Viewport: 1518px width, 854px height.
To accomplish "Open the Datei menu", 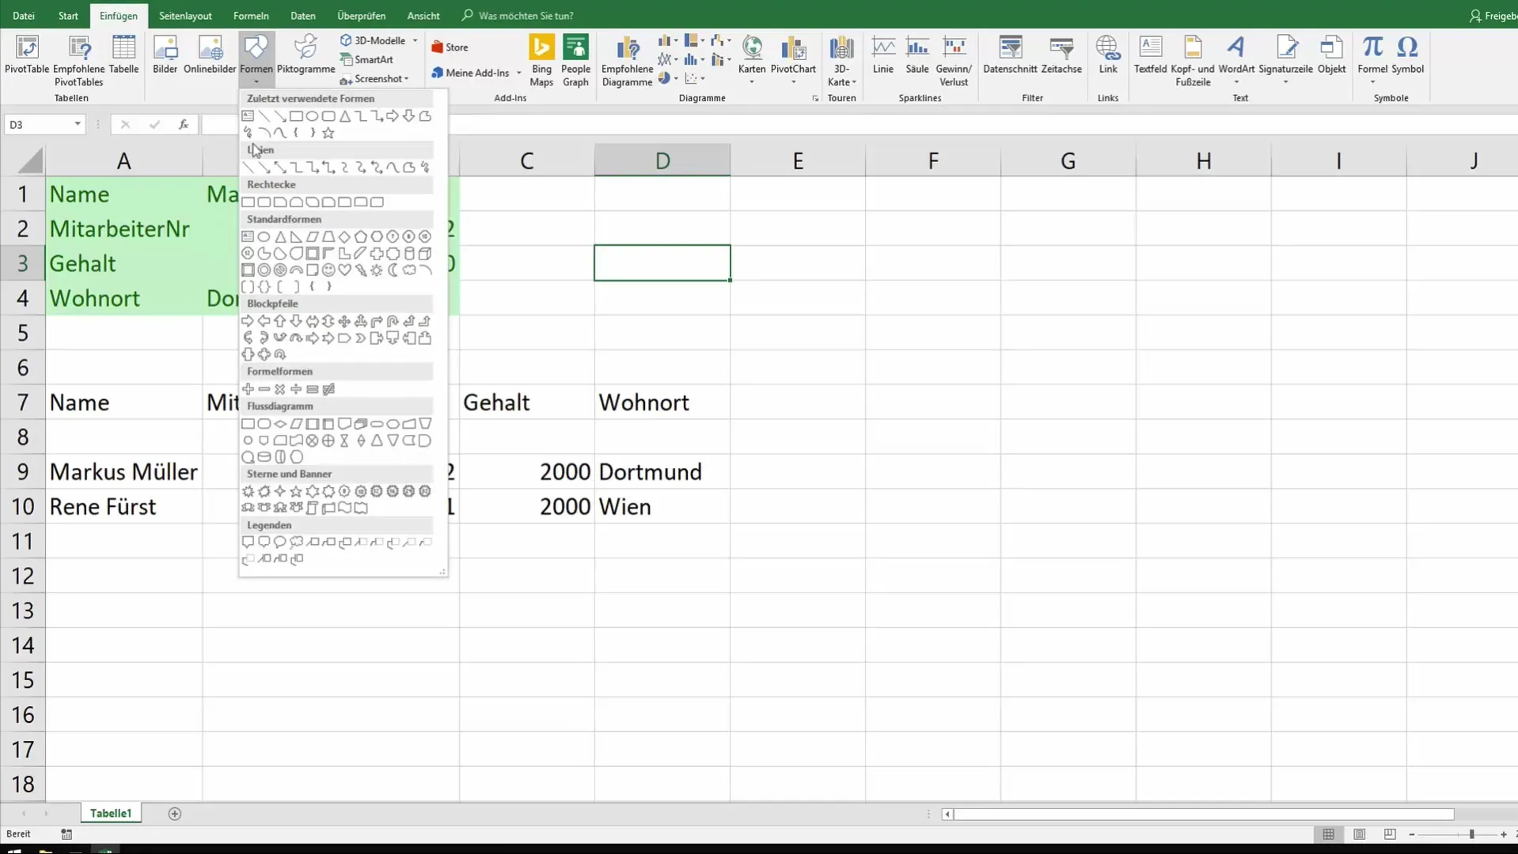I will pyautogui.click(x=24, y=16).
